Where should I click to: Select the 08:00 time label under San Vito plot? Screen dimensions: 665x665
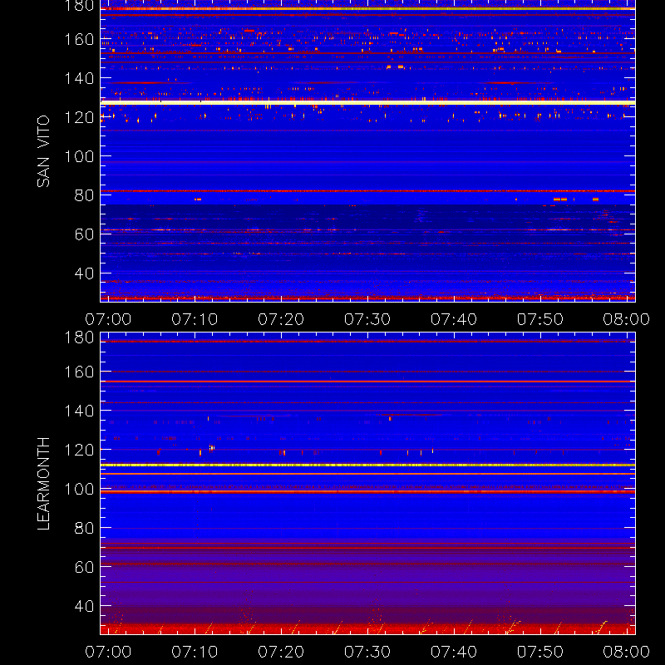(627, 319)
